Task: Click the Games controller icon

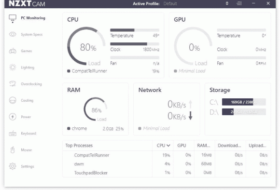Action: point(13,51)
